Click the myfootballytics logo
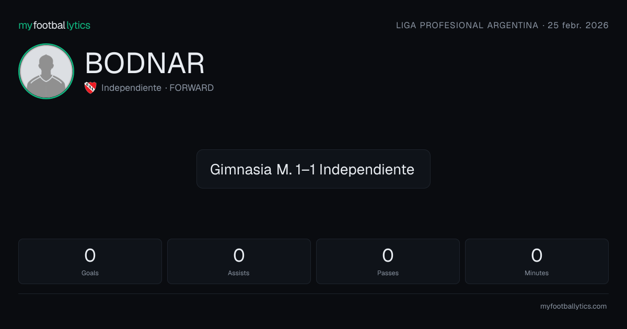The height and width of the screenshot is (329, 627). [x=54, y=25]
